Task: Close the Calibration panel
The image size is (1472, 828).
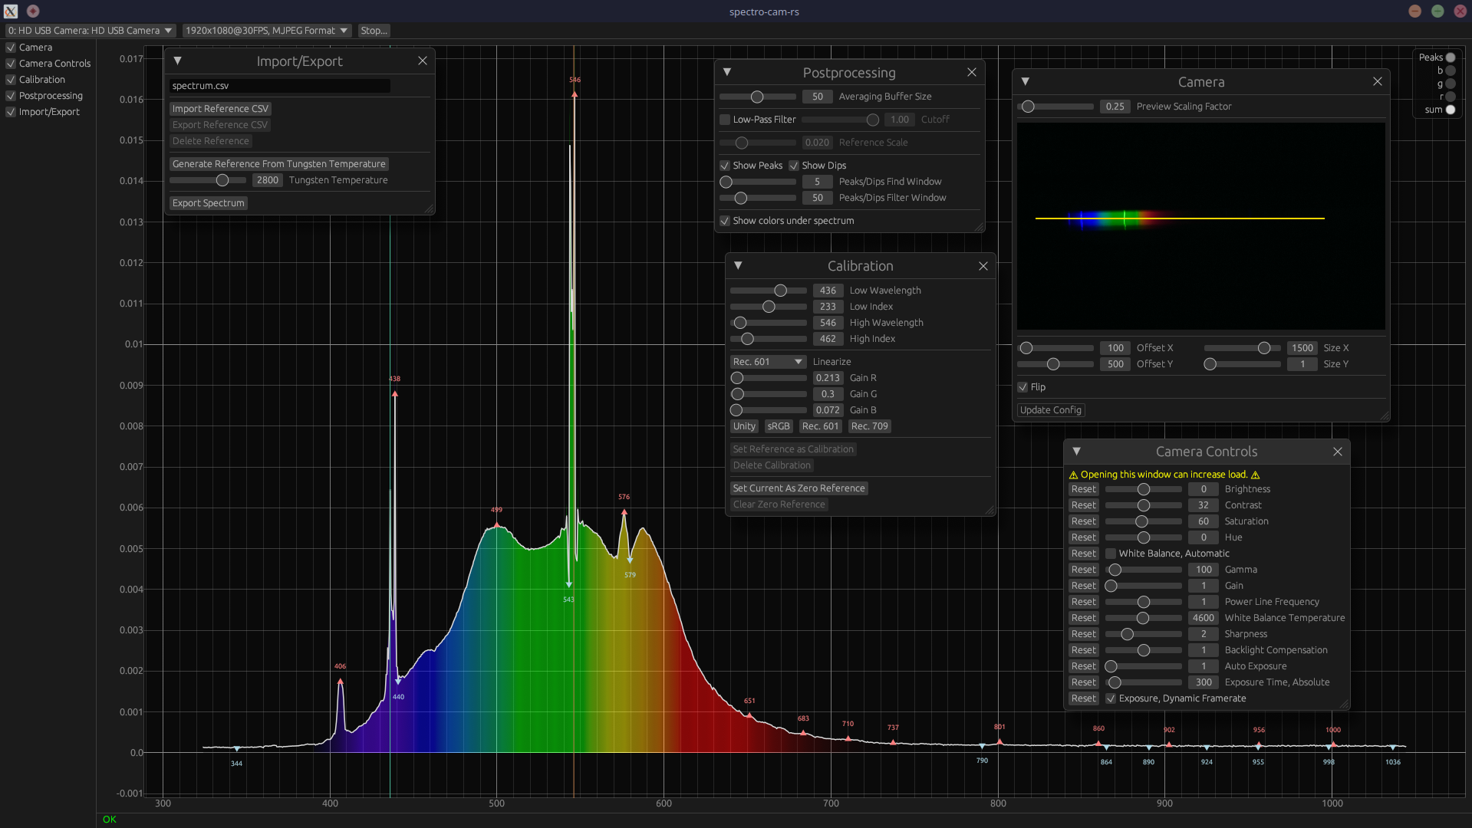Action: 983,265
